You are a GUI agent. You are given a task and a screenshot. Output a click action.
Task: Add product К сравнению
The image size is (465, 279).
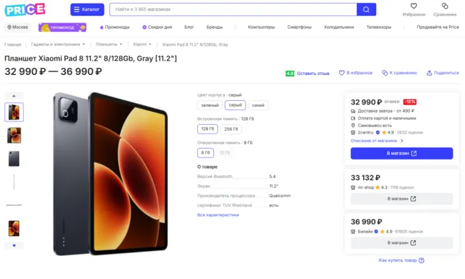(x=399, y=73)
